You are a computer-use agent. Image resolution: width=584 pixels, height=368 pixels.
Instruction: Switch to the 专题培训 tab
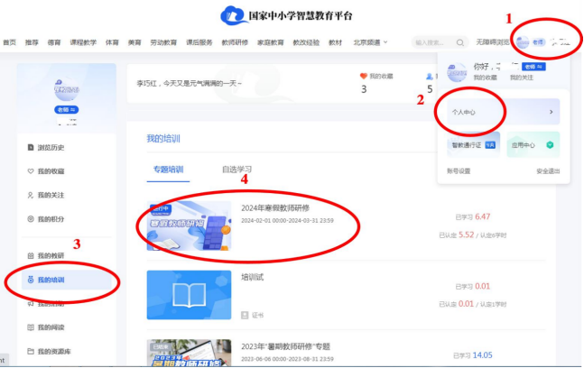coord(169,170)
